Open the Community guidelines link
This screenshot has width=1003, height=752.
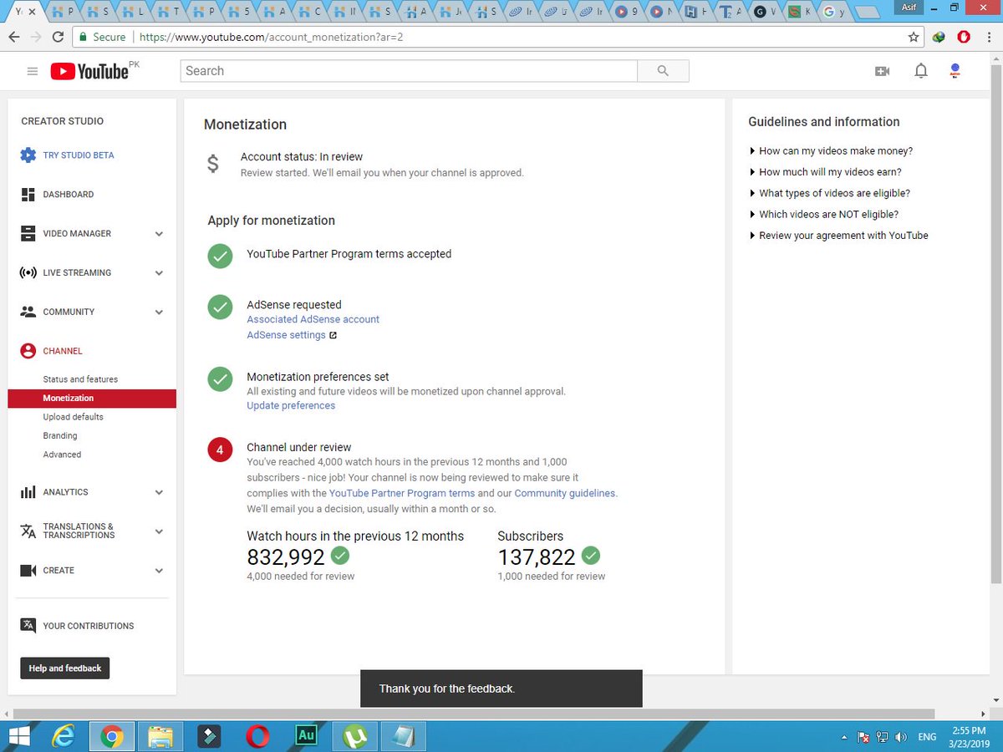[565, 493]
